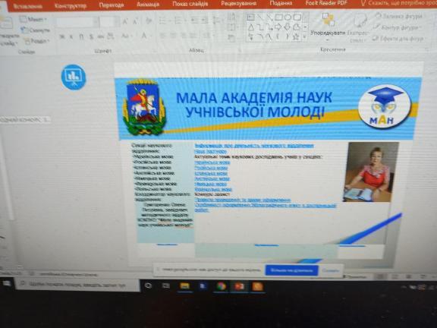The image size is (437, 328).
Task: Expand the shapes gallery more arrow
Action: point(305,36)
